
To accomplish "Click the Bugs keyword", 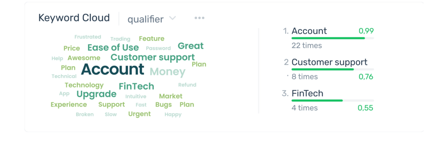I will [164, 104].
